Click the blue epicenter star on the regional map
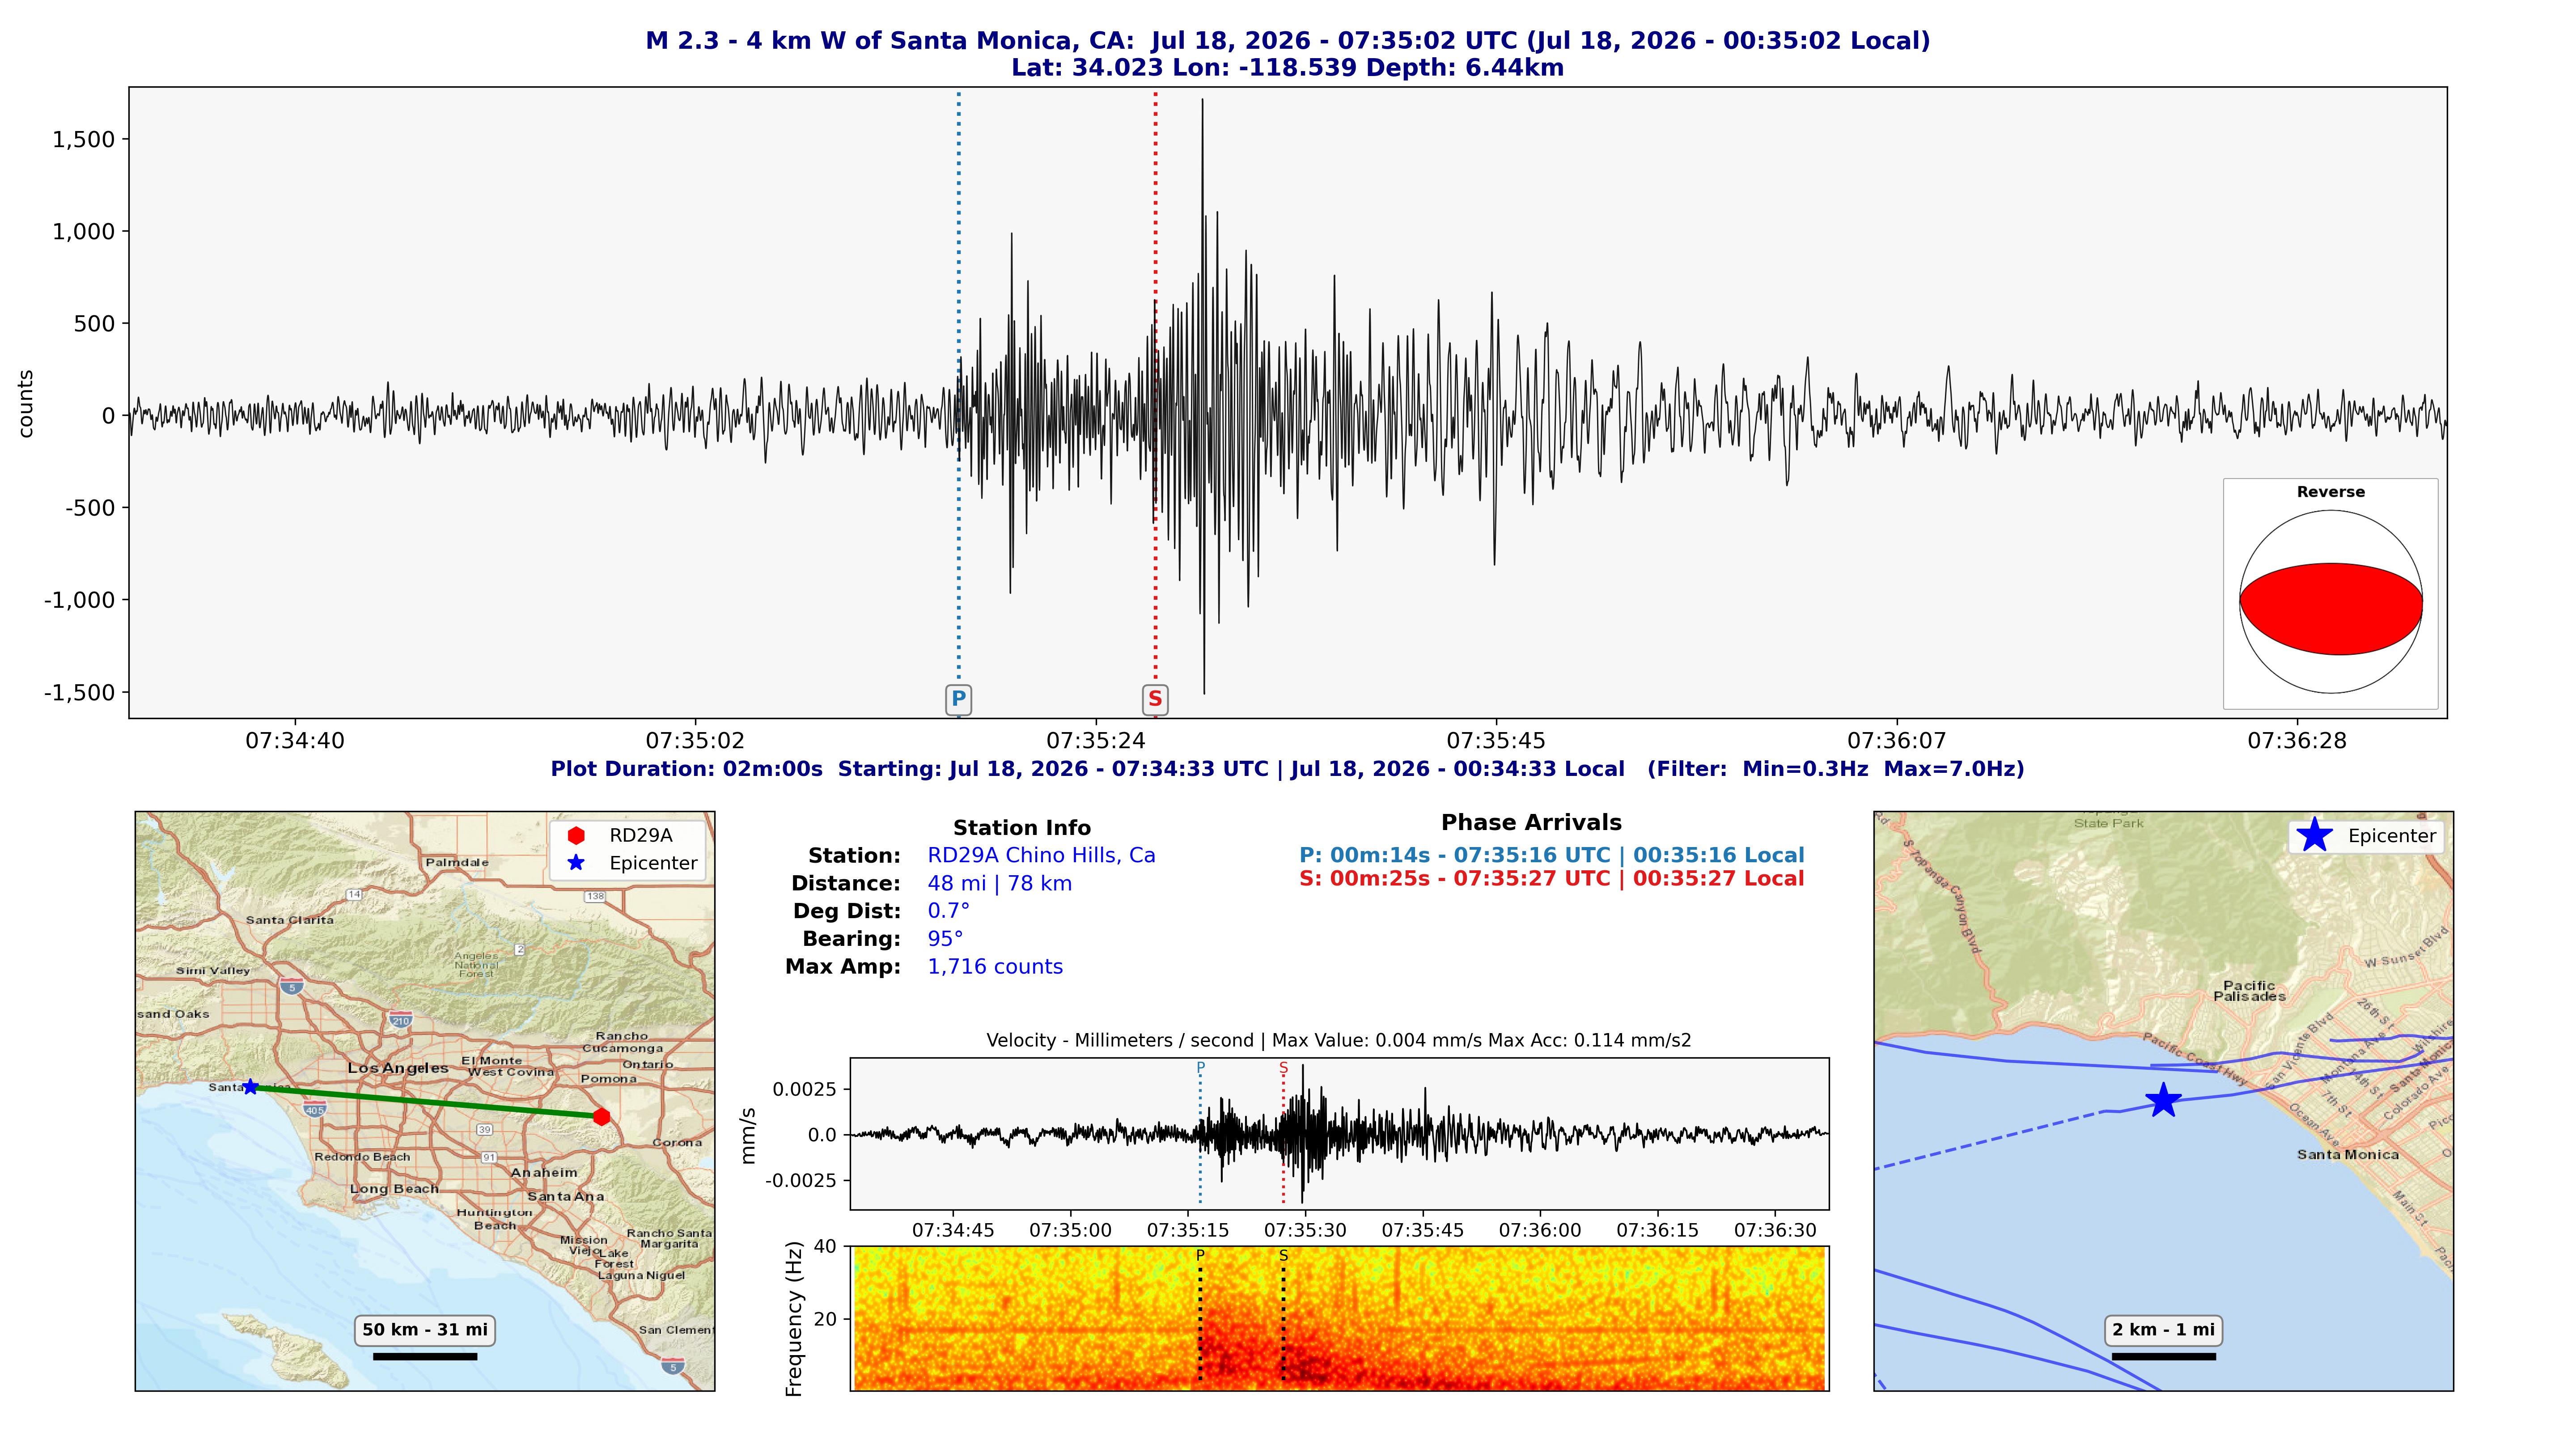Viewport: 2576px width, 1449px height. click(x=250, y=1087)
